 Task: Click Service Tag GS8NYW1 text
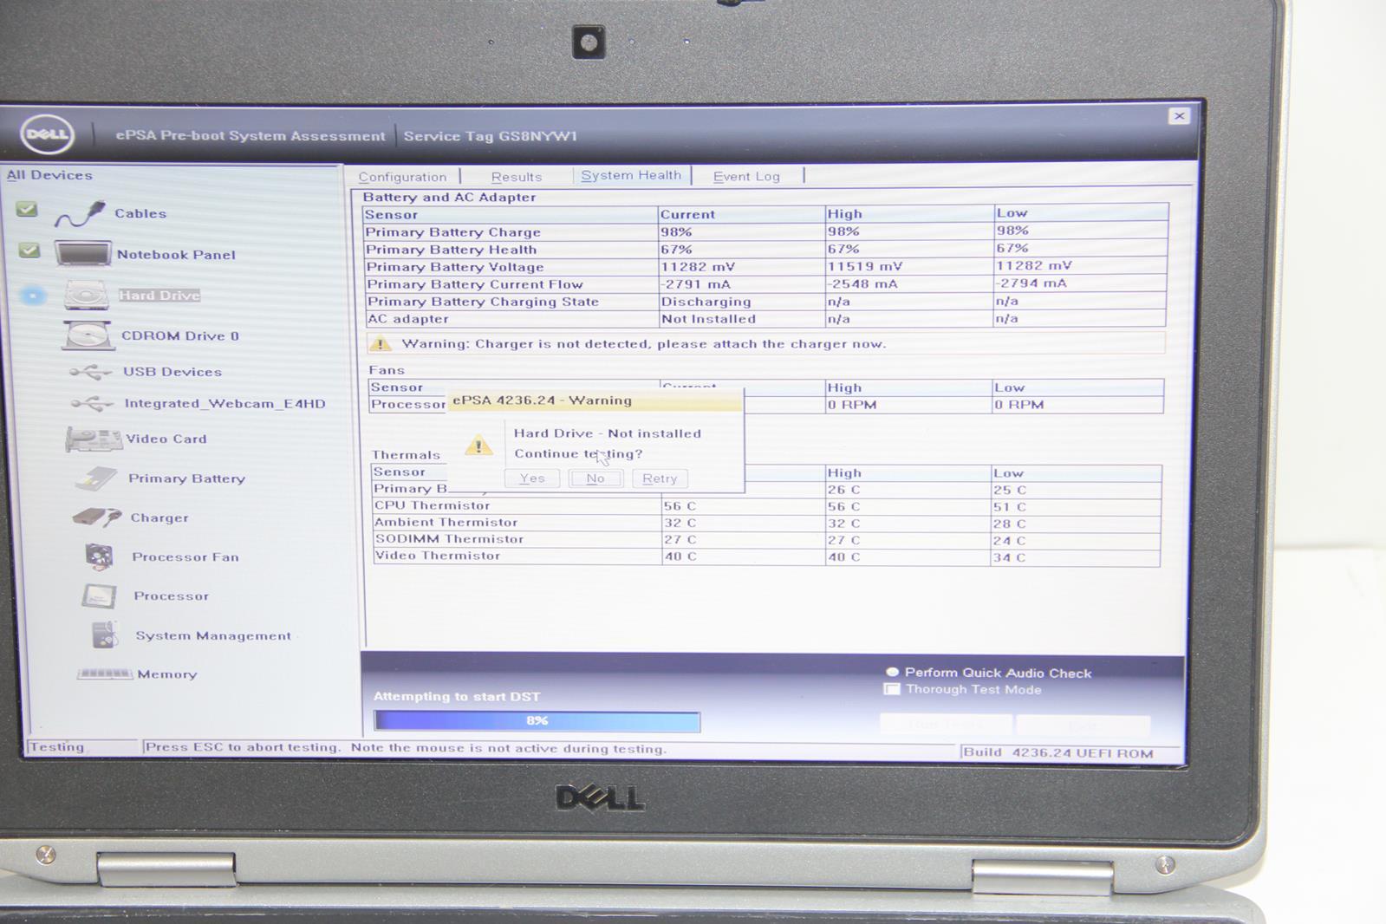[x=490, y=135]
